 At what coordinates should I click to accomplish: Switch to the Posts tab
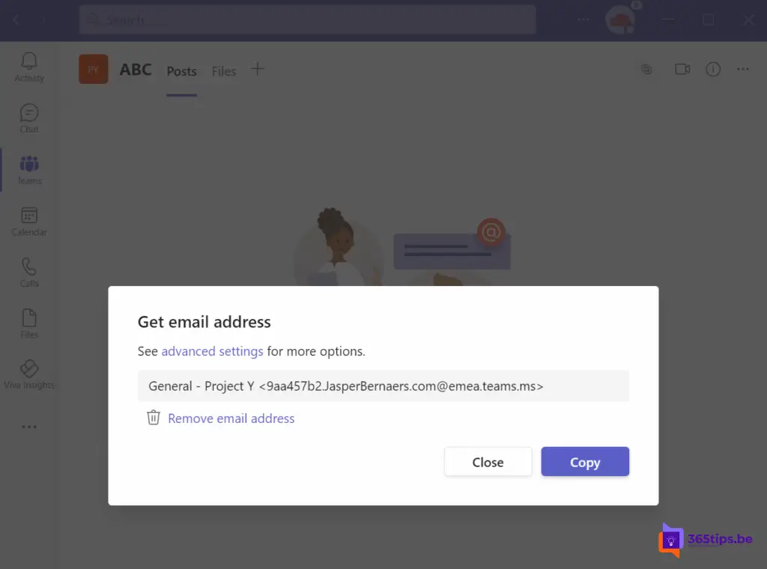tap(181, 71)
